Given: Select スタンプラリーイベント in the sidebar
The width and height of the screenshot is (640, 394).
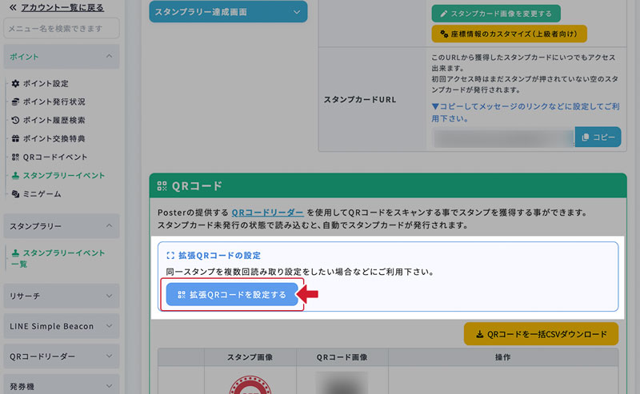Looking at the screenshot, I should click(x=63, y=175).
